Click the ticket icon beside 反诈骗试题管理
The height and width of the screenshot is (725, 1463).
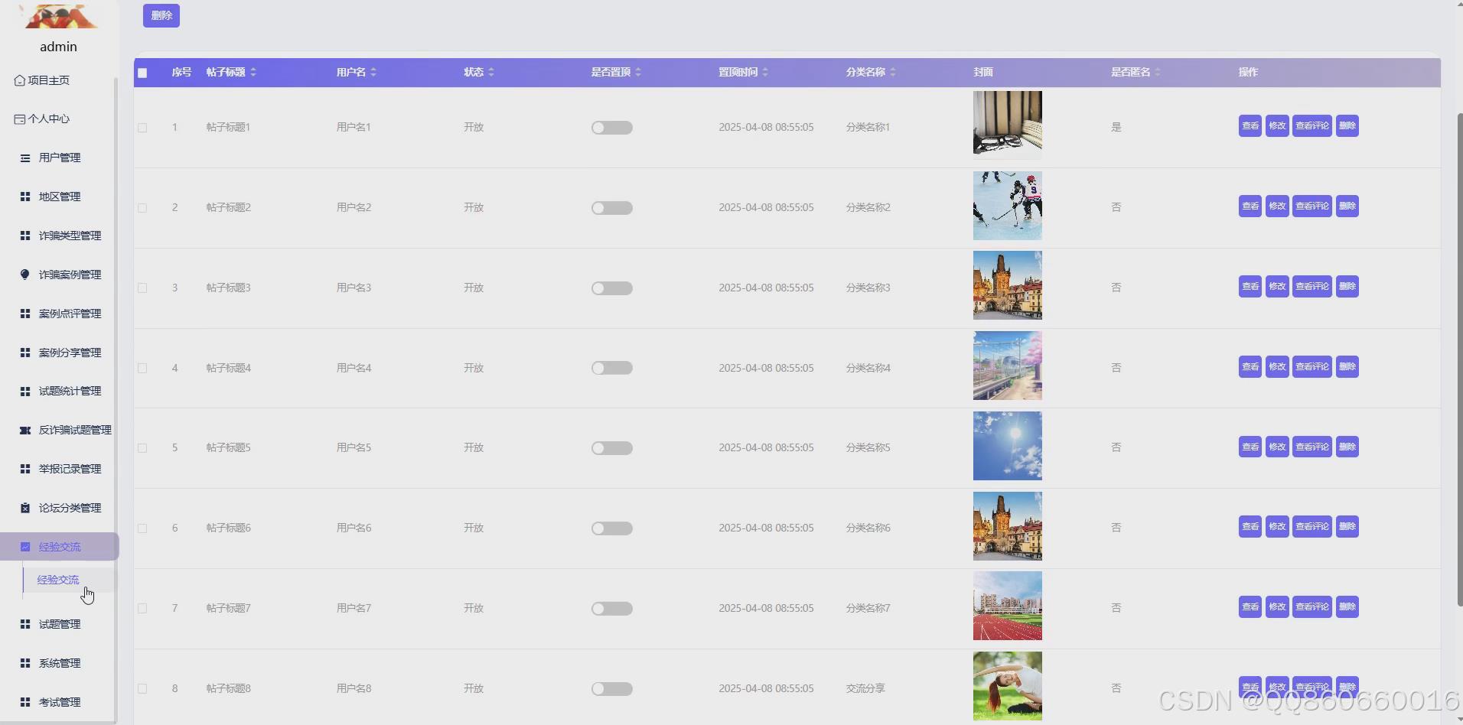pos(25,431)
